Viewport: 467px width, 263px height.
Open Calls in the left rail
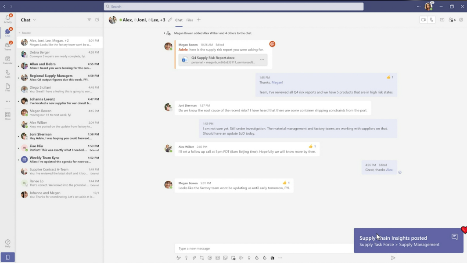tap(8, 74)
